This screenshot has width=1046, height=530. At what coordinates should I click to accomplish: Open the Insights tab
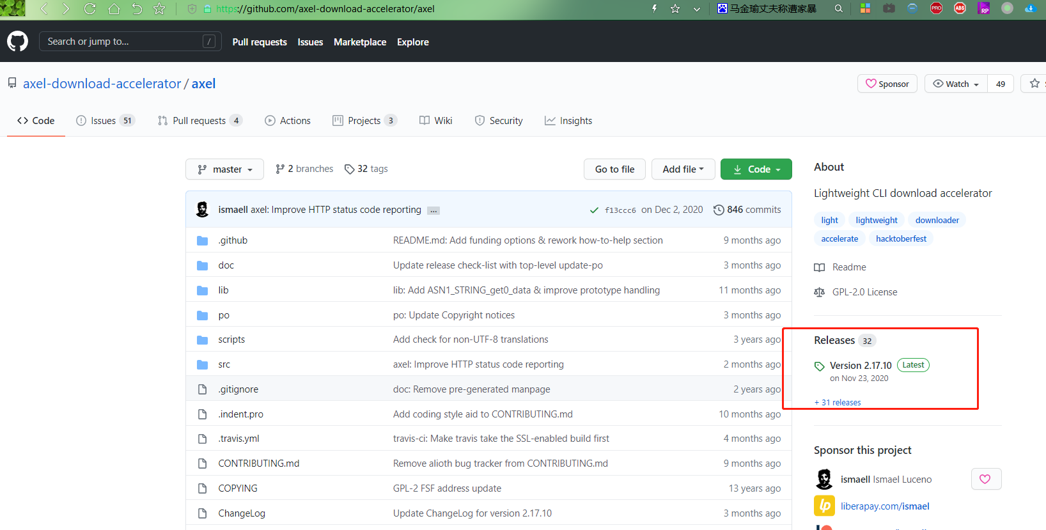(x=568, y=121)
